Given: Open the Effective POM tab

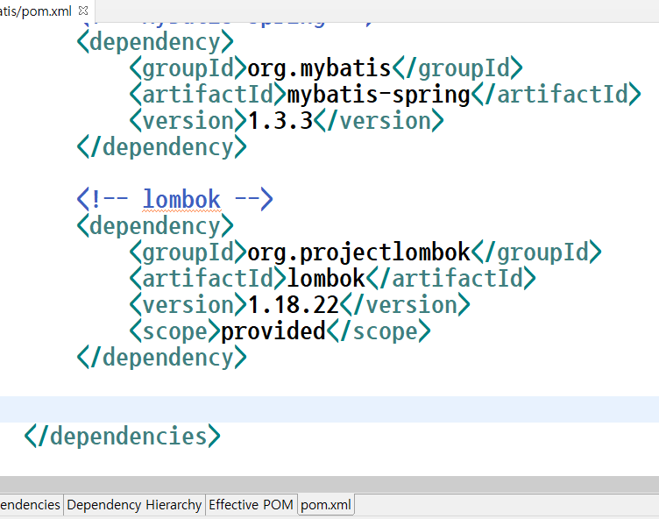Looking at the screenshot, I should (251, 504).
